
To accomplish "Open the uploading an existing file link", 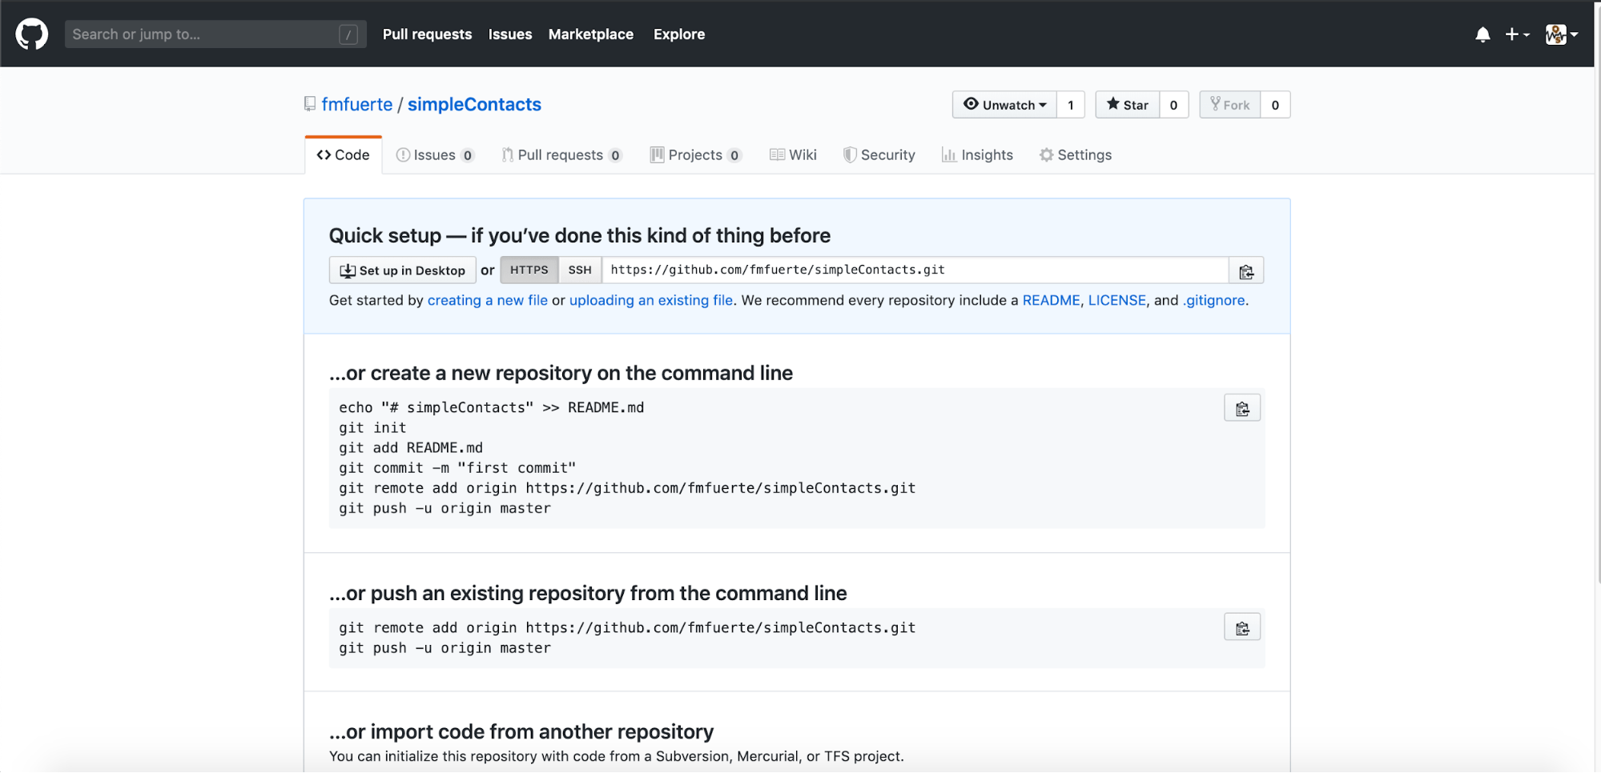I will 650,300.
